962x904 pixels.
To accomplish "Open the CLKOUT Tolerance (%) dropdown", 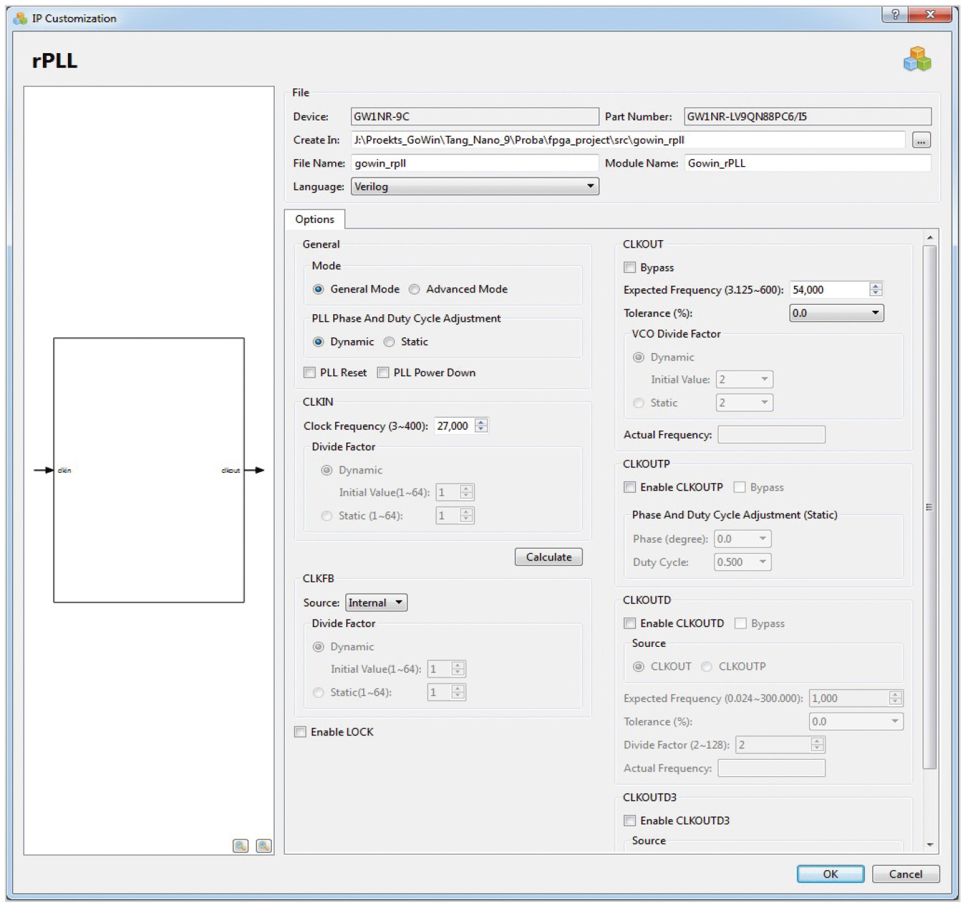I will click(x=836, y=313).
